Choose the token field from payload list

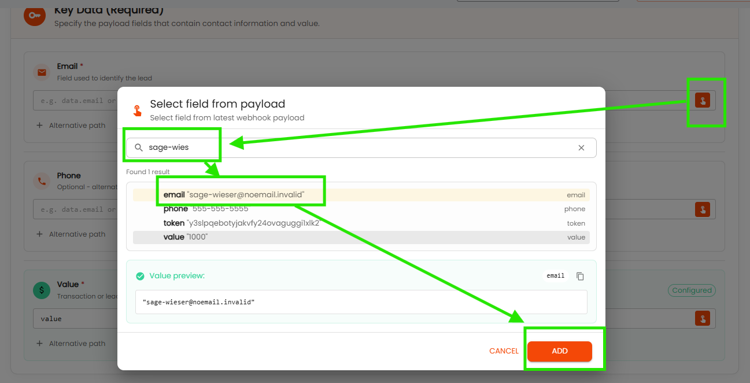[x=361, y=223]
